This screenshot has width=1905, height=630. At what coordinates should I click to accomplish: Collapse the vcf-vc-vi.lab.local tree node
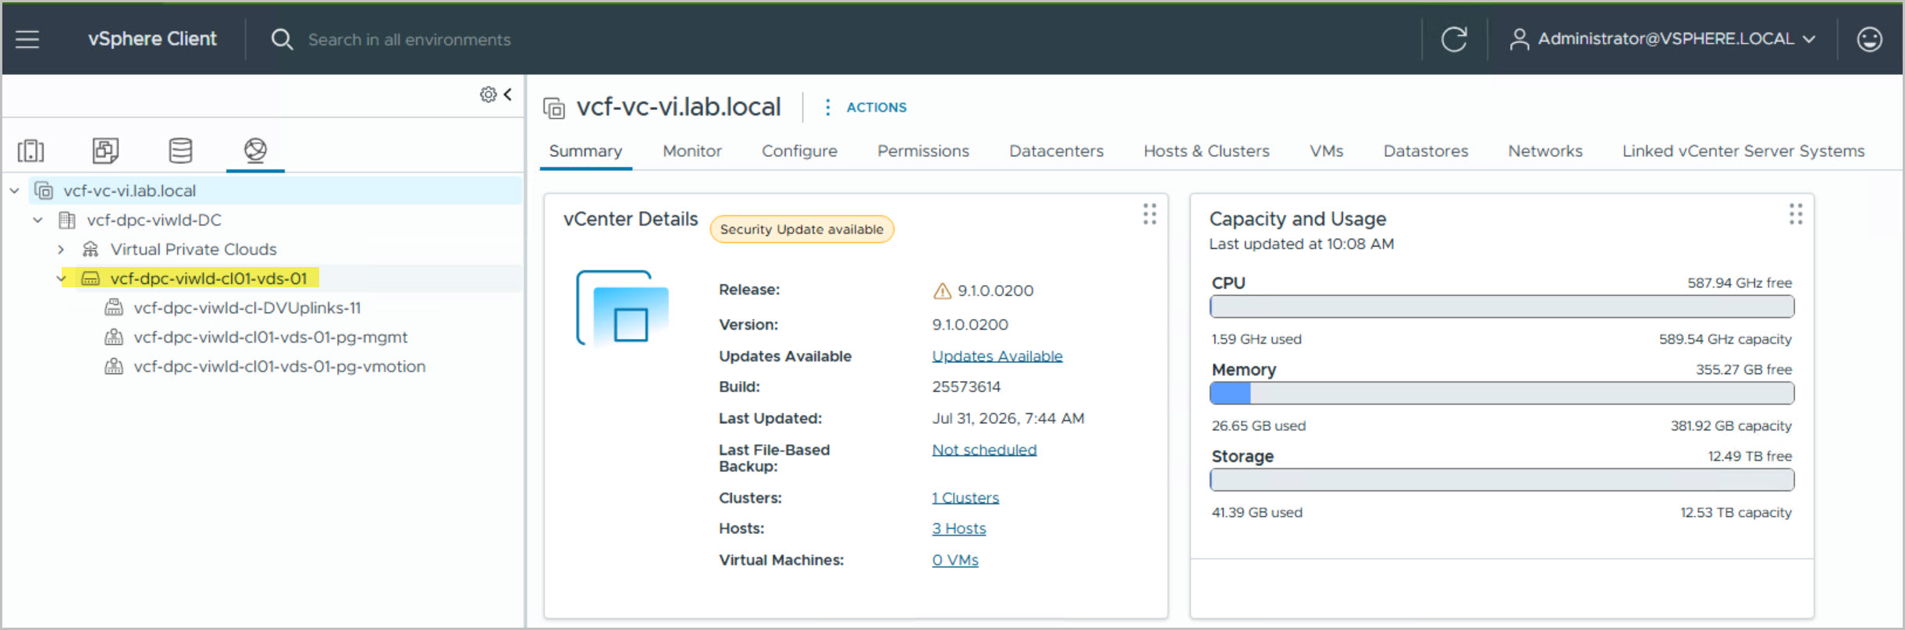point(15,190)
